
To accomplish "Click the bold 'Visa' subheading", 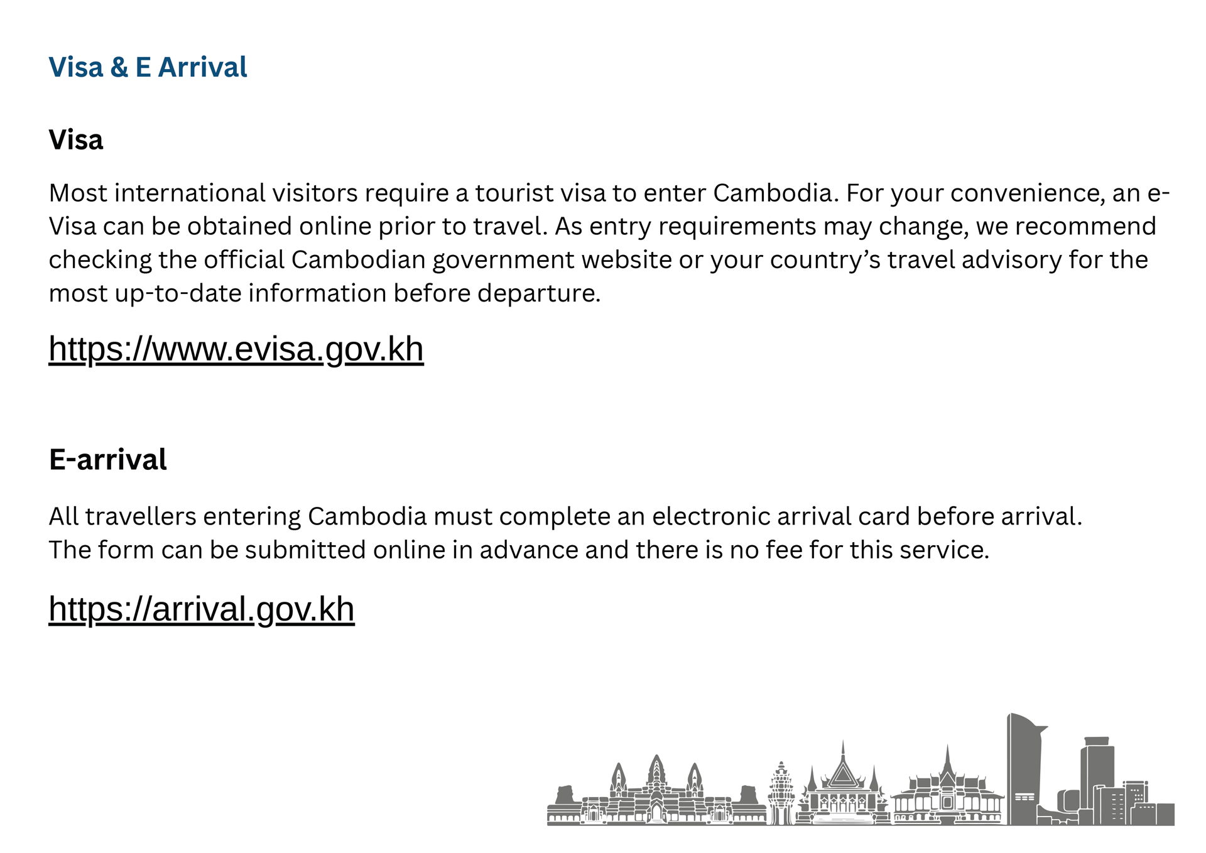I will coord(76,139).
